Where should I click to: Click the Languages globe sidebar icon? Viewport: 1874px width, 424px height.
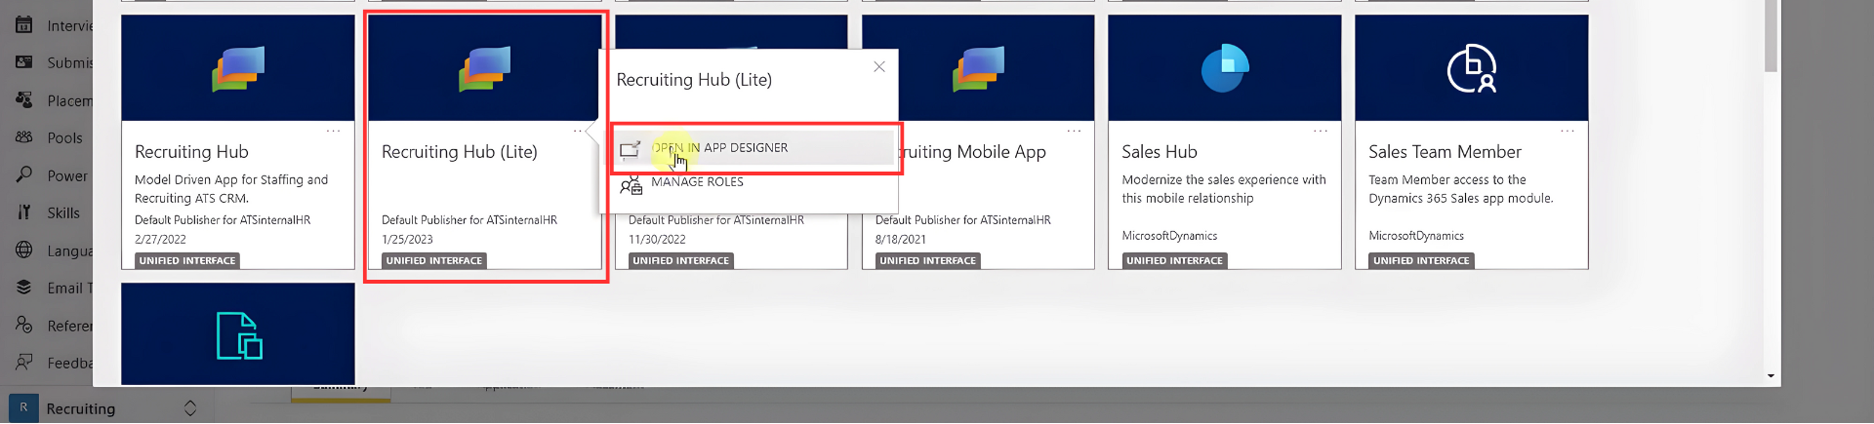(24, 251)
